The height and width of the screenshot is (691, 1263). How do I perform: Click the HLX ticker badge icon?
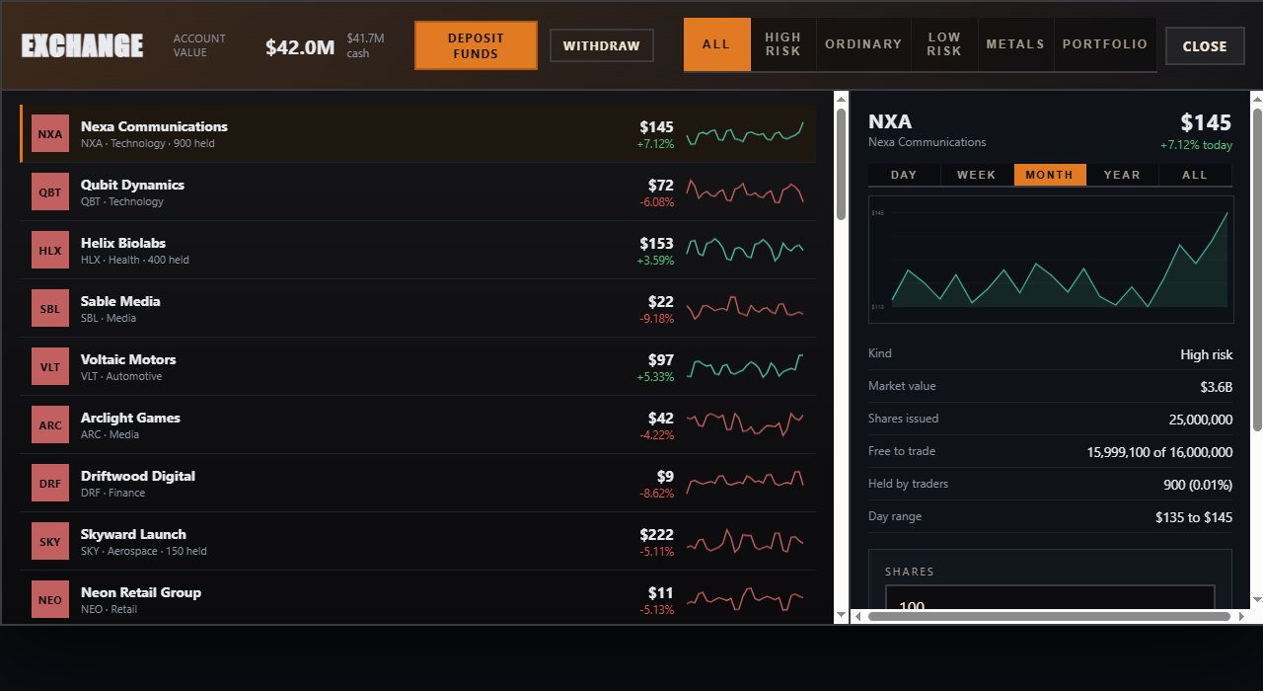(50, 250)
